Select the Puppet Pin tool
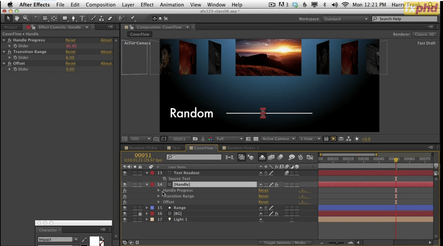 pyautogui.click(x=133, y=18)
